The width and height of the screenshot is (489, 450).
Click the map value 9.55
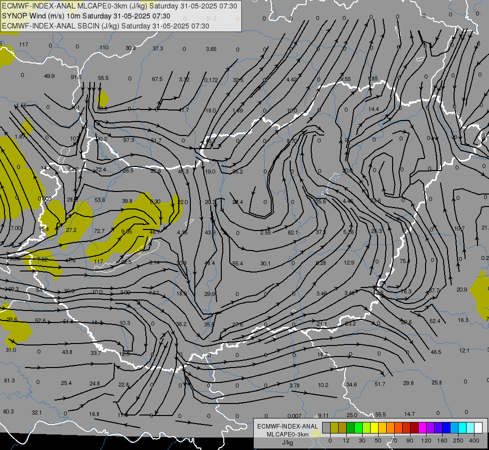point(346,79)
